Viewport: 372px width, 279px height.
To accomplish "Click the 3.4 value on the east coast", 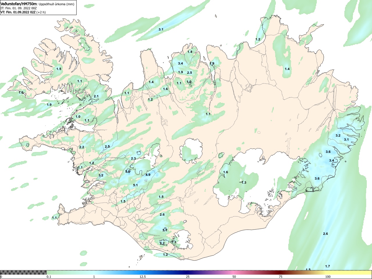I will [332, 160].
